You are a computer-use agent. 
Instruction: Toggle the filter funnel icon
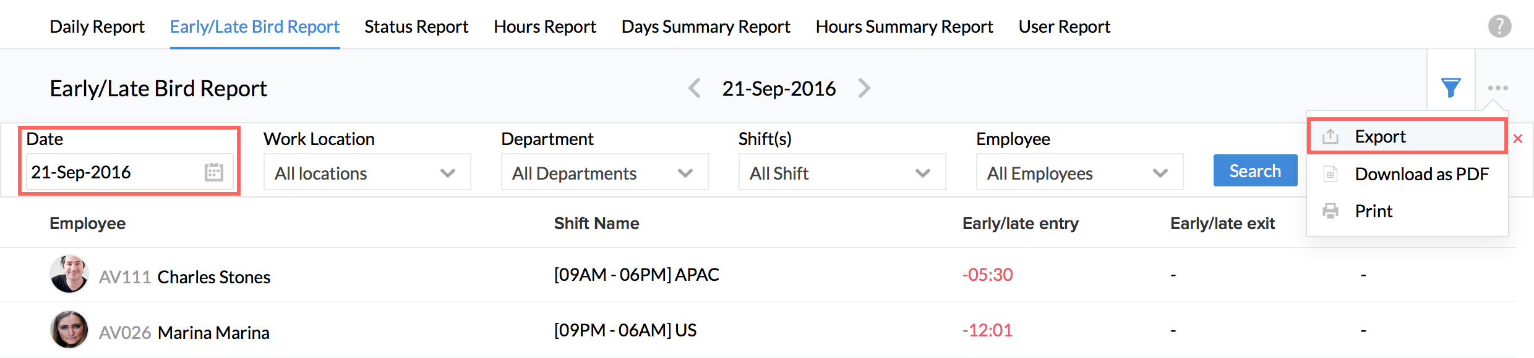tap(1450, 88)
